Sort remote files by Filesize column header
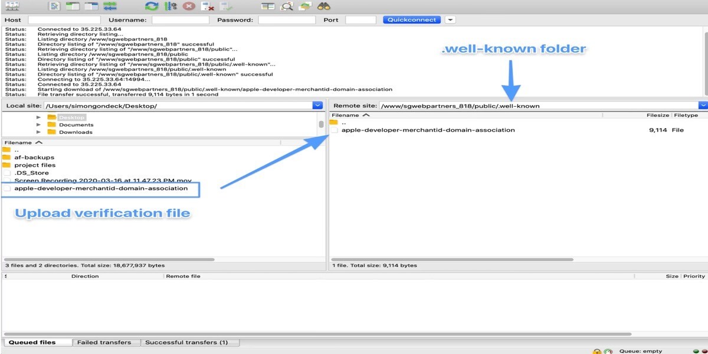Image resolution: width=708 pixels, height=354 pixels. (657, 115)
